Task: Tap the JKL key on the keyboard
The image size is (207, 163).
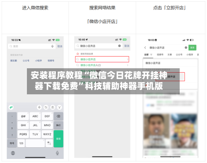Action: (35, 125)
